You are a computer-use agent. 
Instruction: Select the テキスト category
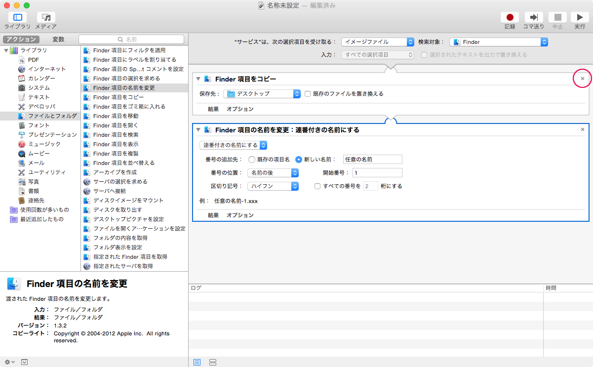(39, 97)
